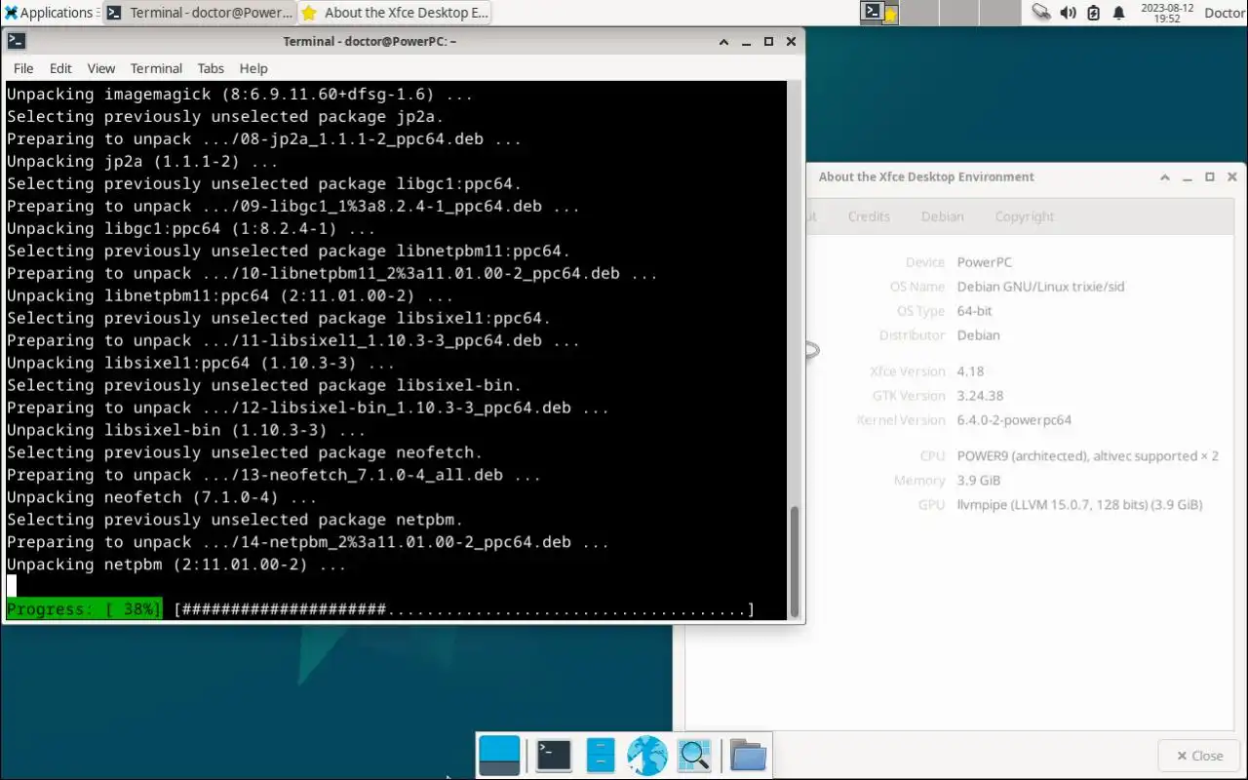Image resolution: width=1248 pixels, height=780 pixels.
Task: Open the Help menu in Terminal
Action: pos(253,68)
